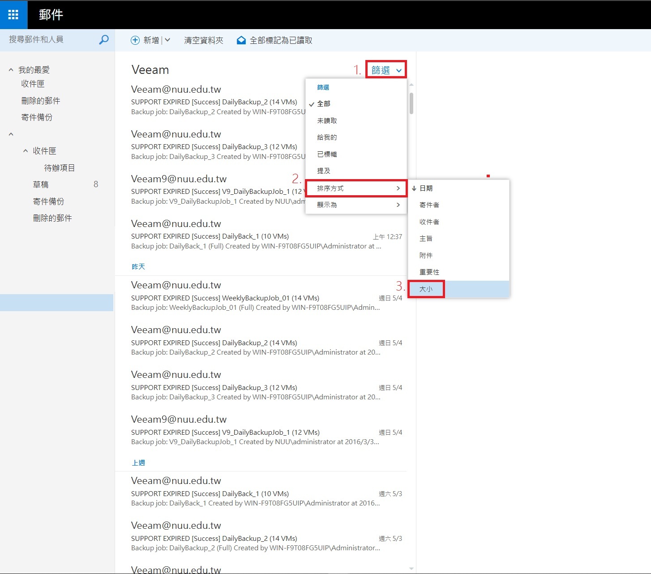This screenshot has height=574, width=651.
Task: Expand the 顯示為 submenu
Action: pos(356,205)
